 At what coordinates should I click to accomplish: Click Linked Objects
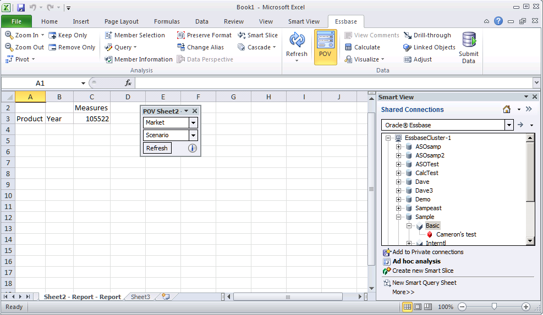(x=430, y=47)
